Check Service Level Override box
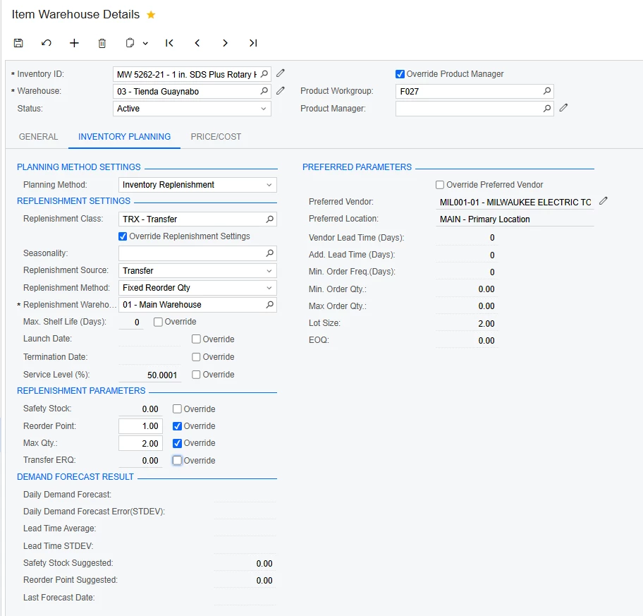 tap(196, 375)
